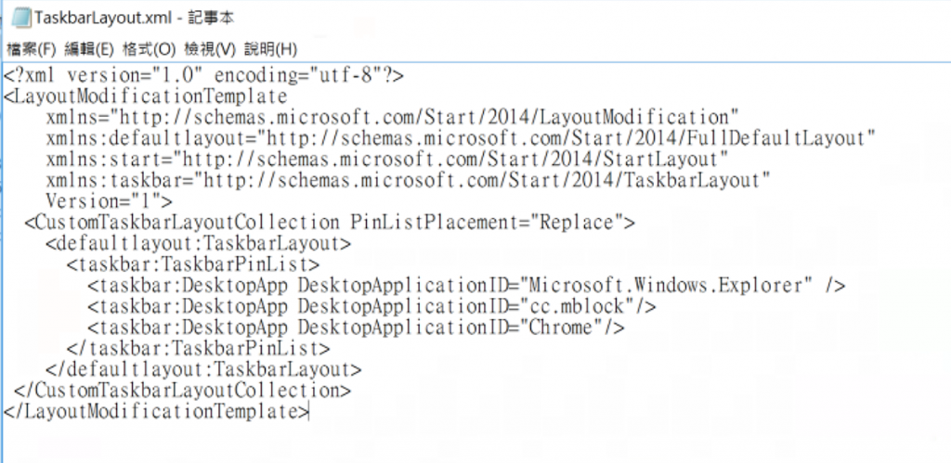This screenshot has height=463, width=951.
Task: Open the 編輯(E) menu
Action: [x=89, y=49]
